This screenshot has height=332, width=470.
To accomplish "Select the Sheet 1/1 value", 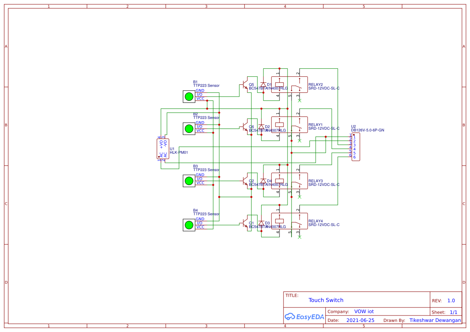I will 453,312.
